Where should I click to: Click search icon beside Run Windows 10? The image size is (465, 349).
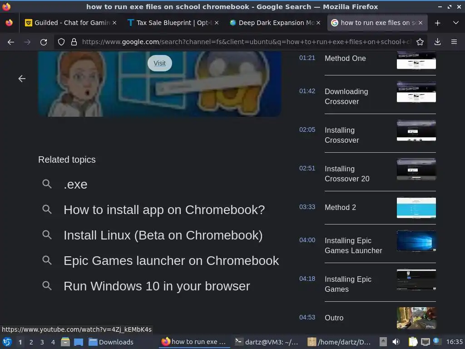pyautogui.click(x=47, y=286)
